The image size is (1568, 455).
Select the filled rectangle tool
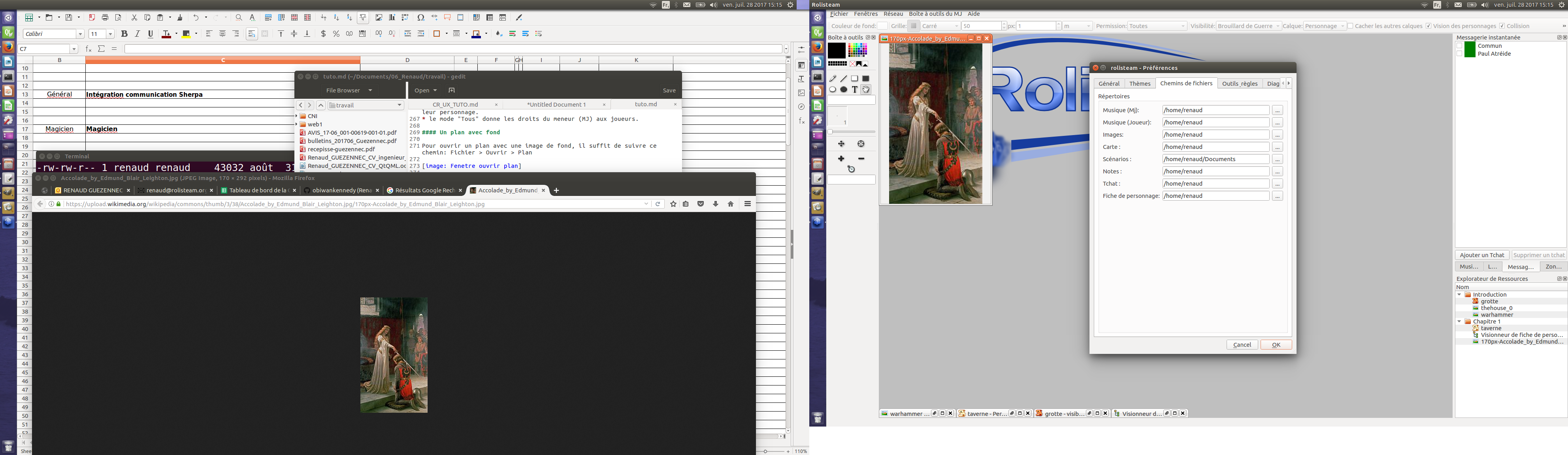tap(865, 79)
